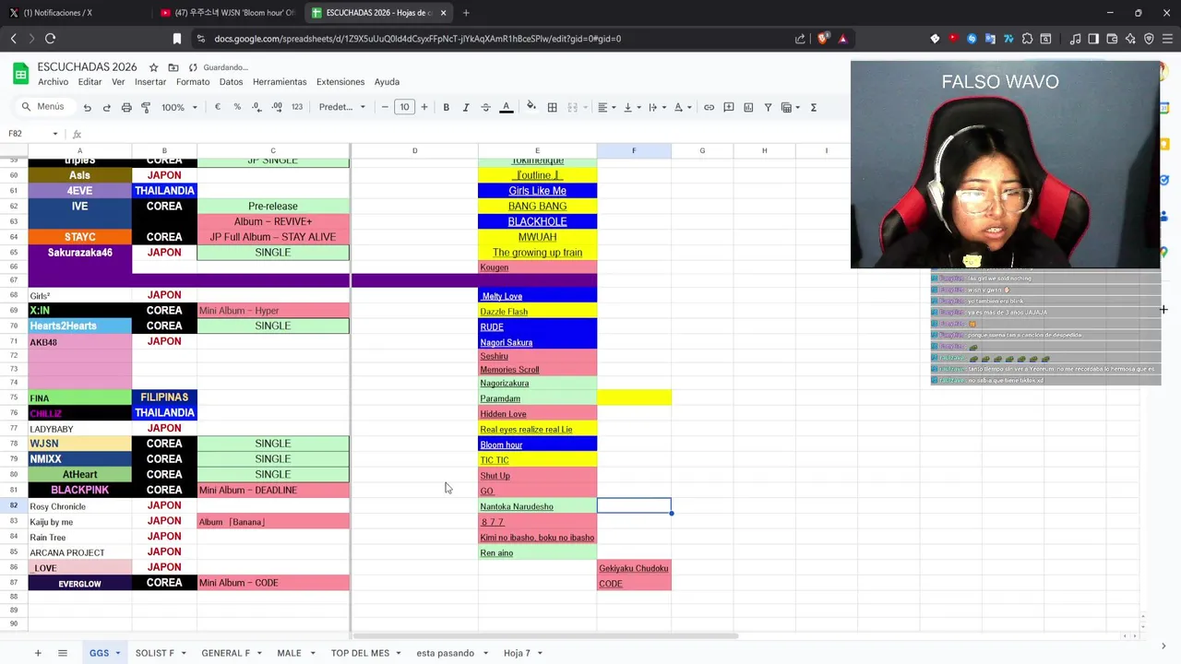This screenshot has width=1181, height=664.
Task: Open the GGS sheet tab arrow menu
Action: point(118,653)
